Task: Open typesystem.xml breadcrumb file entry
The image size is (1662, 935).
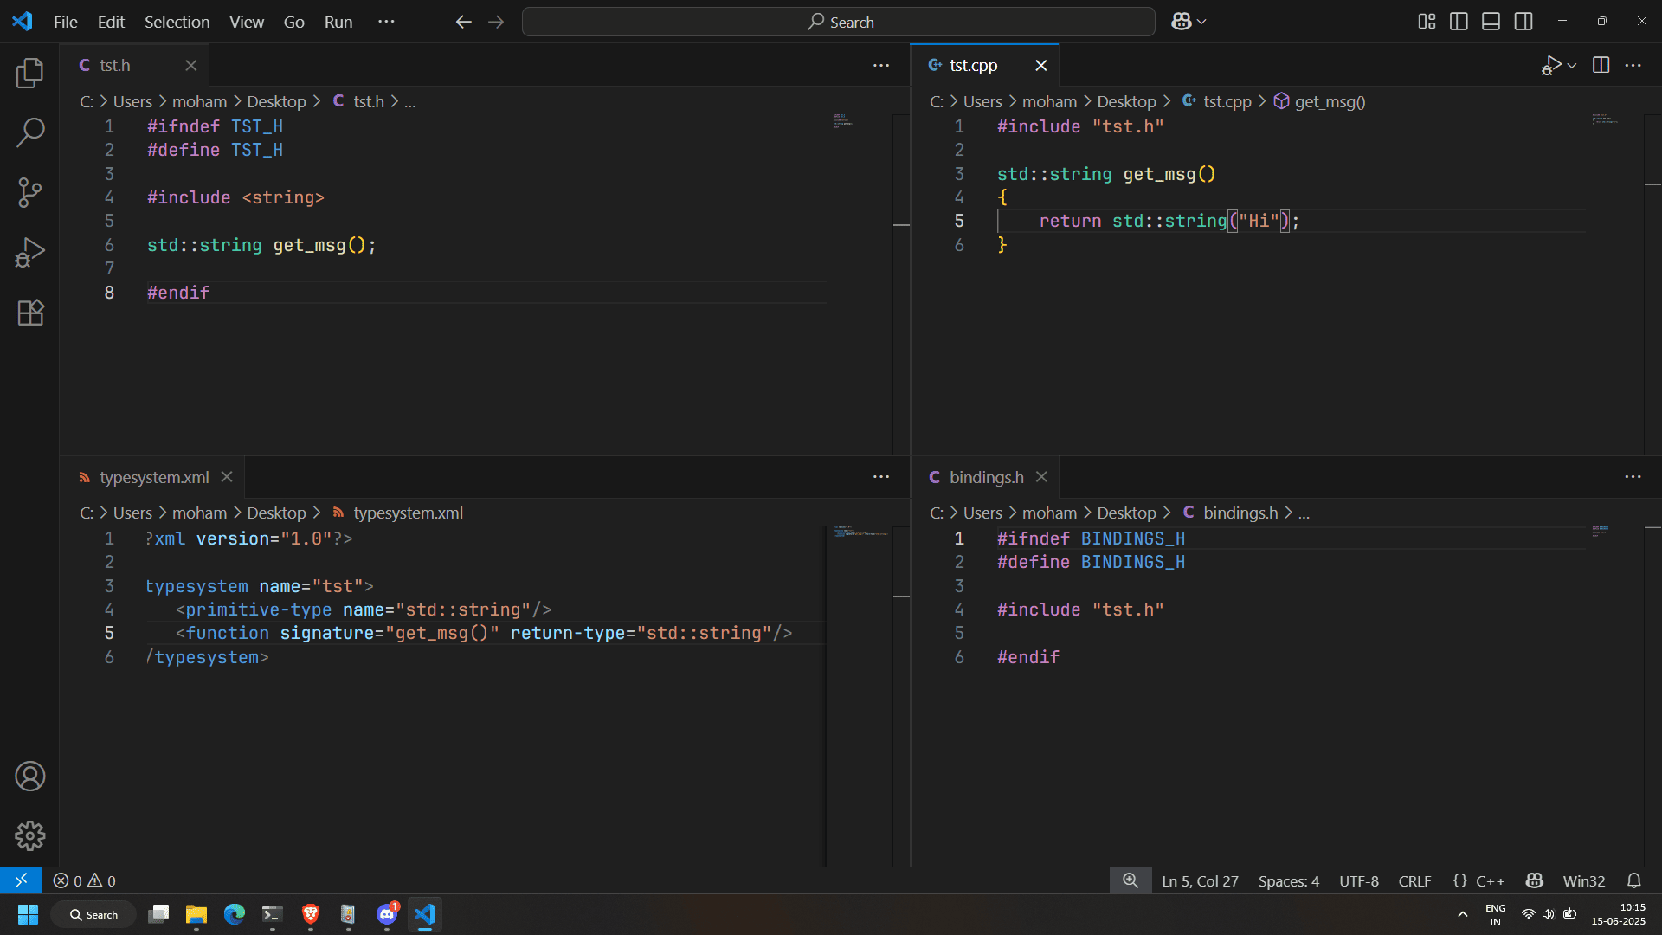Action: [399, 513]
